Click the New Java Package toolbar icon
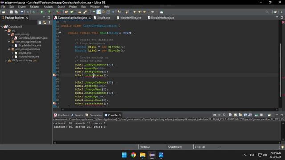This screenshot has height=160, width=285. click(66, 12)
